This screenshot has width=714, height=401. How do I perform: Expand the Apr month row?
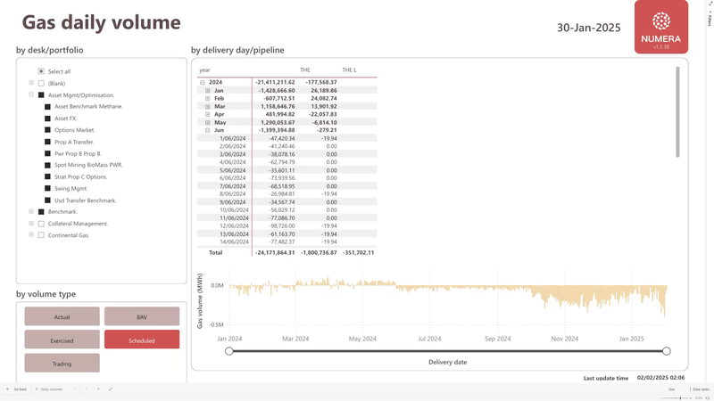[x=208, y=114]
